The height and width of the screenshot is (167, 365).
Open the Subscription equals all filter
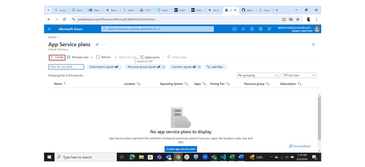104,67
